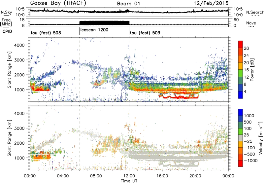264x183 pixels.
Task: Click the N.Sky legend label
Action: 6,12
